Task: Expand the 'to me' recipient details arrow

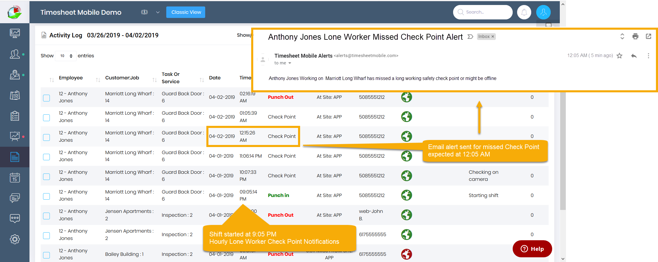Action: coord(290,63)
